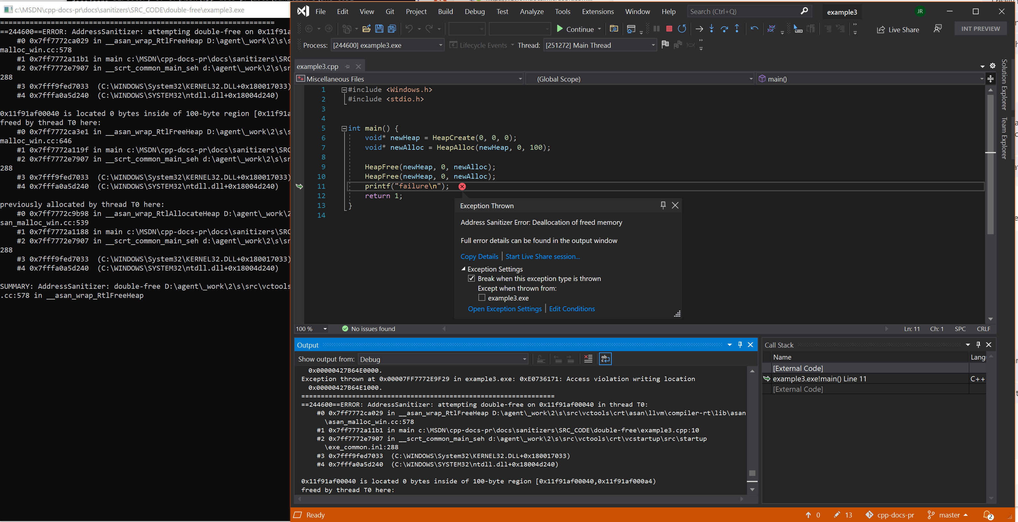Select the Process 244600 example3.exe dropdown
The height and width of the screenshot is (522, 1018).
coord(387,45)
